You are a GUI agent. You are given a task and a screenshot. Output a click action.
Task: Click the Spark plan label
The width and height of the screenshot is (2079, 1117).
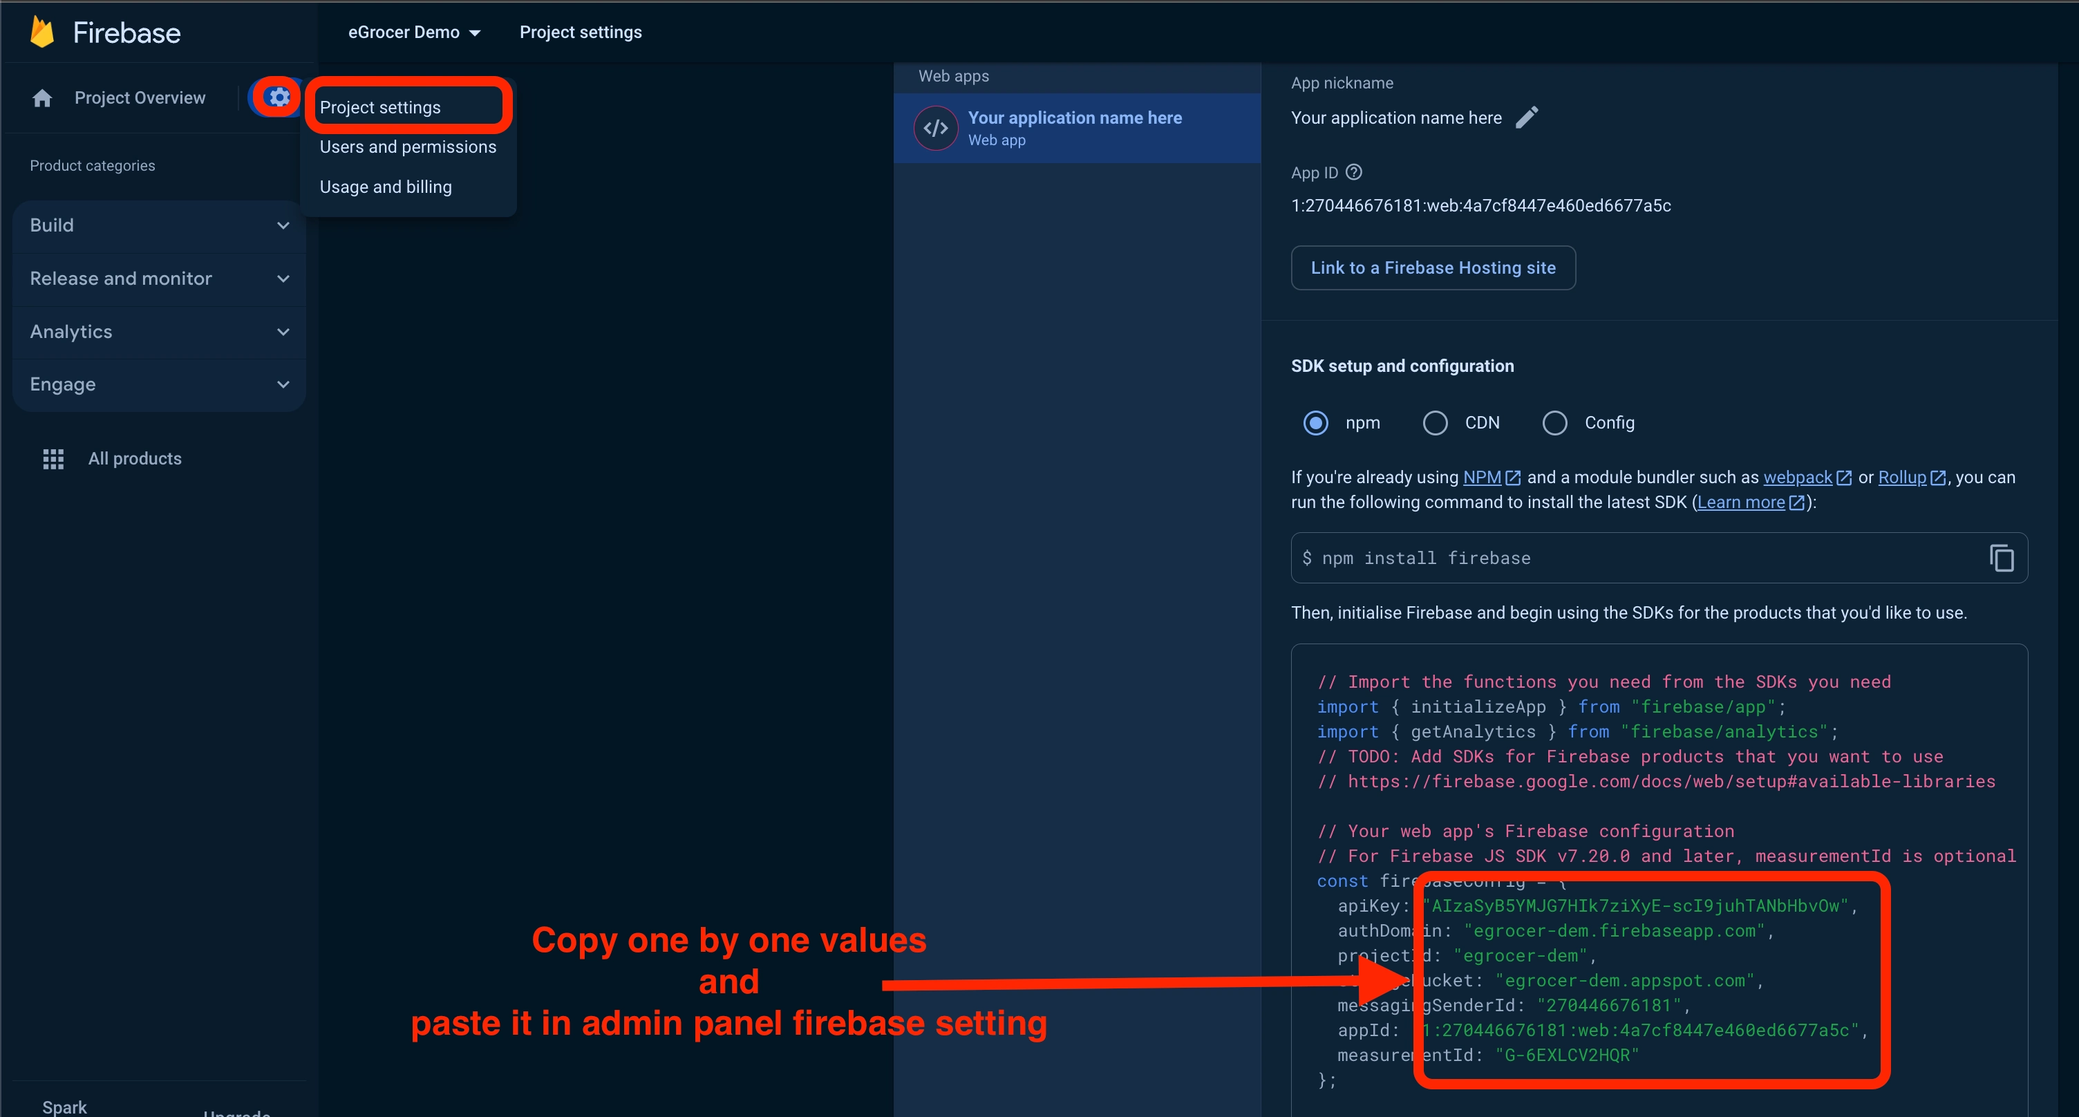[x=64, y=1107]
